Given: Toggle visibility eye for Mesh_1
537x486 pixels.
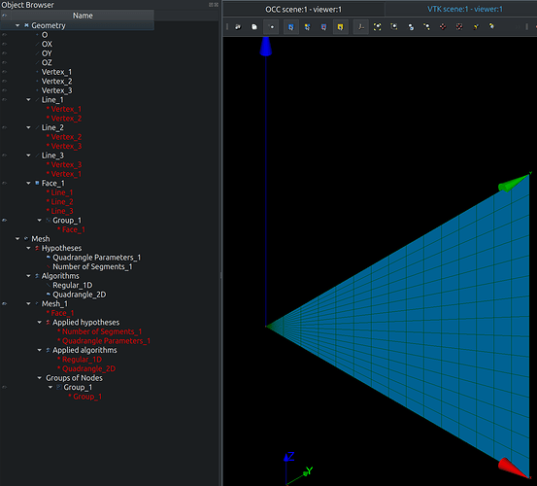Looking at the screenshot, I should [5, 304].
